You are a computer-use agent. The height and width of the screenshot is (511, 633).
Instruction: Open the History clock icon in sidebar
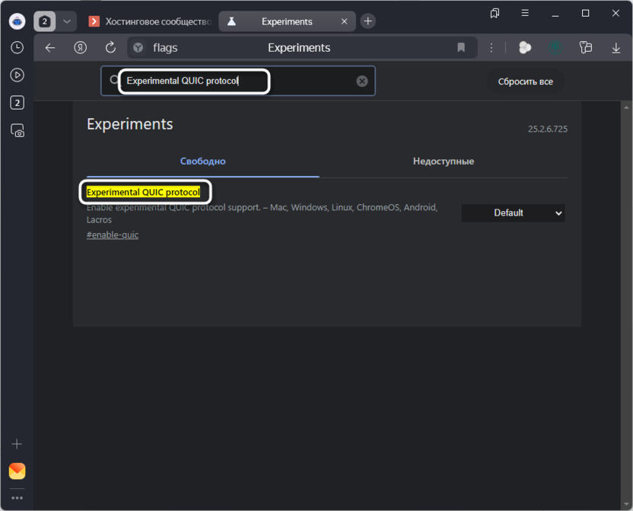pyautogui.click(x=17, y=48)
